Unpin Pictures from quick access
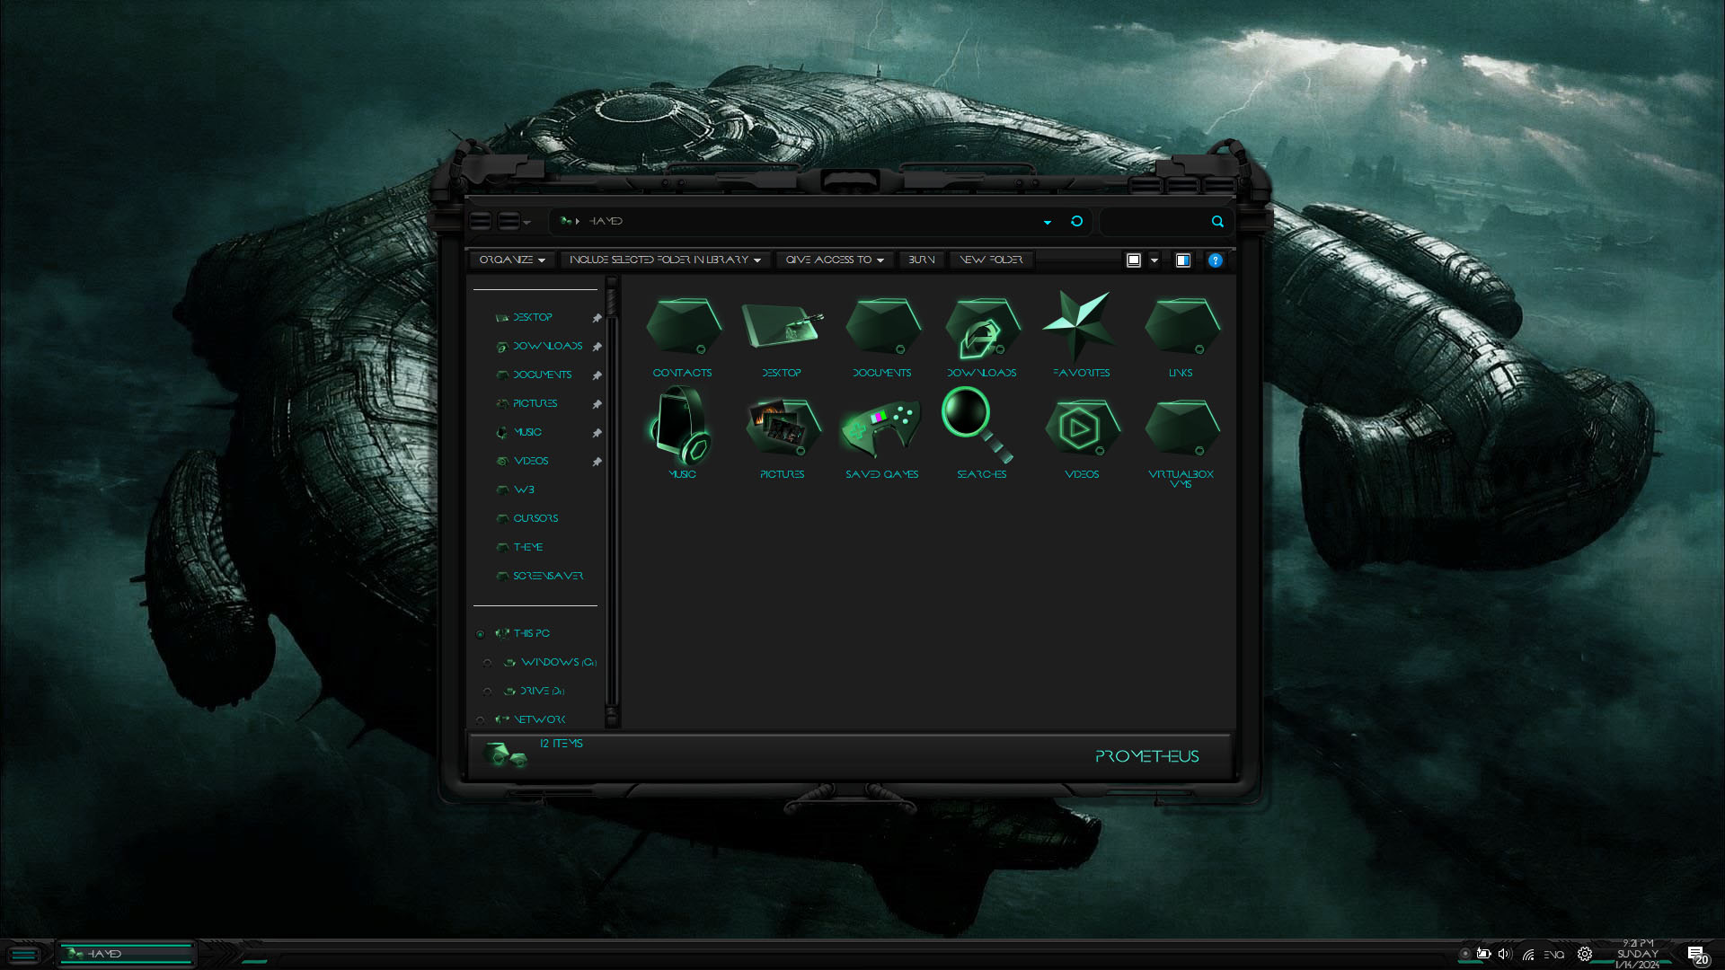Image resolution: width=1725 pixels, height=970 pixels. (597, 404)
